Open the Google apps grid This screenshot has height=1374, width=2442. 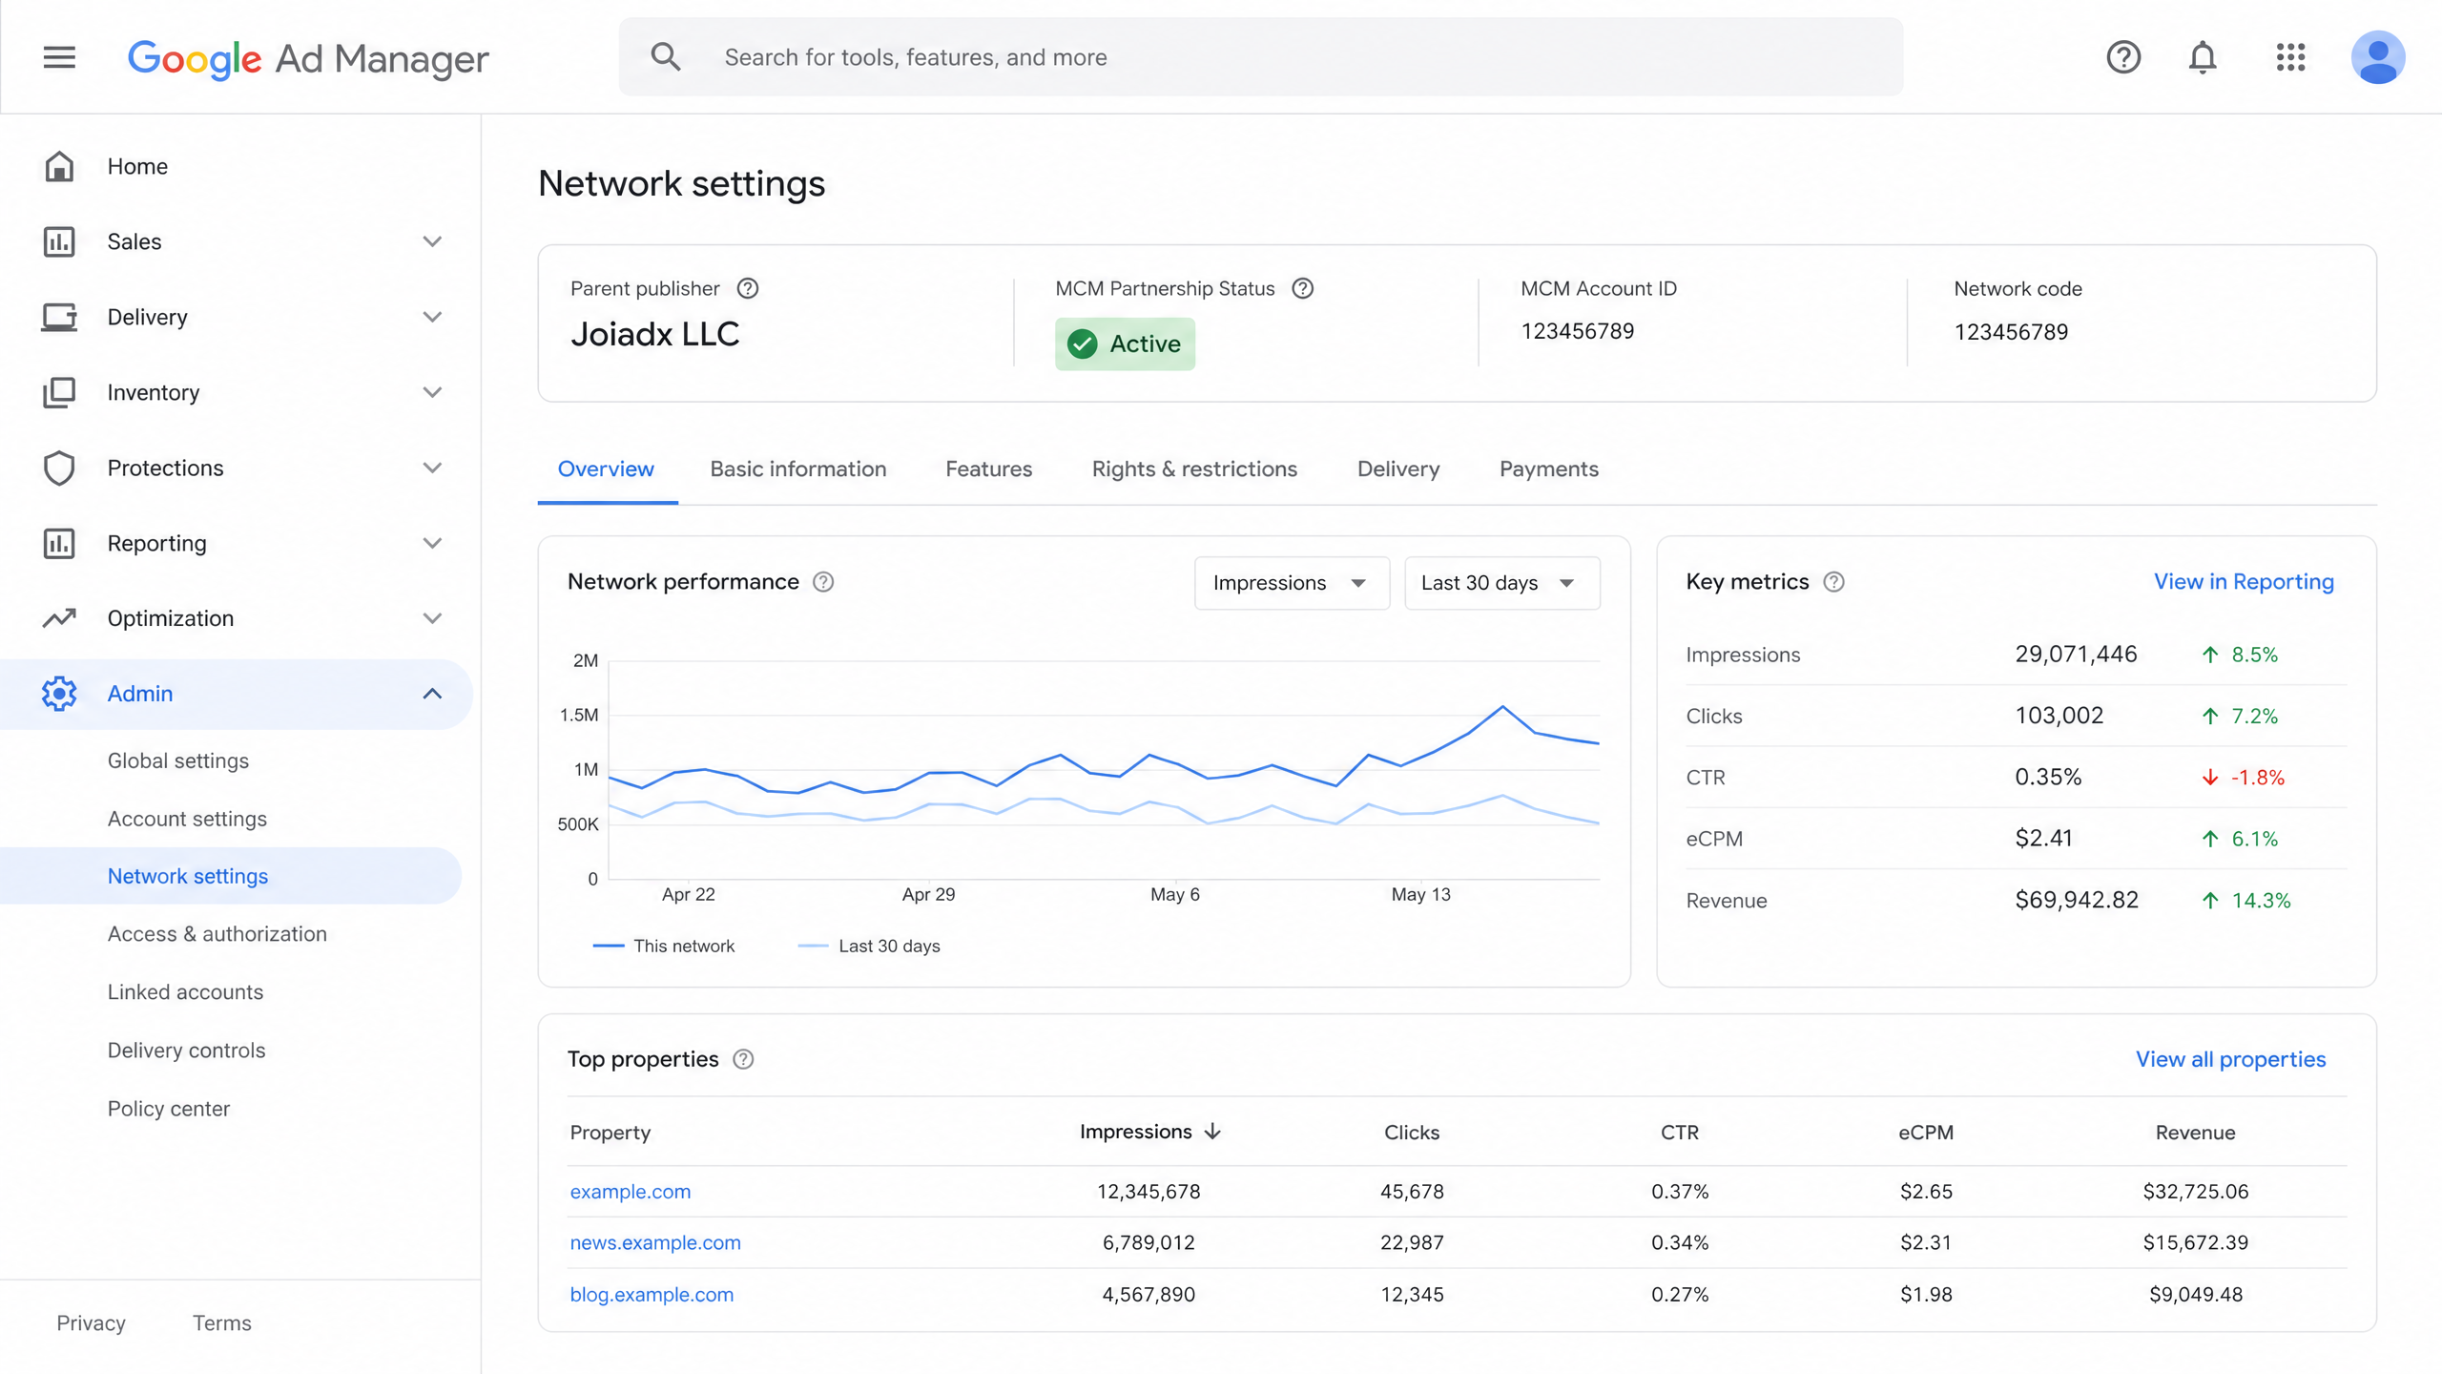click(x=2290, y=57)
